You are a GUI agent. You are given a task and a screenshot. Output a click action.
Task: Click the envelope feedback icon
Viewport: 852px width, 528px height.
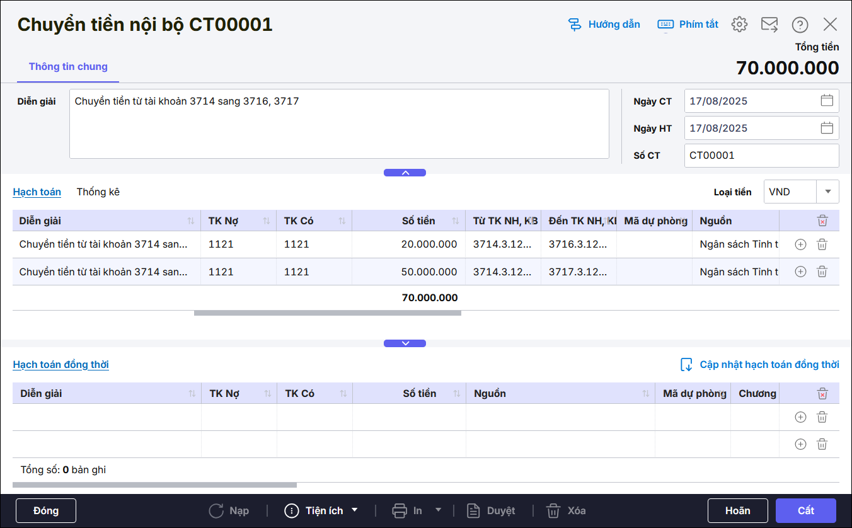(769, 25)
